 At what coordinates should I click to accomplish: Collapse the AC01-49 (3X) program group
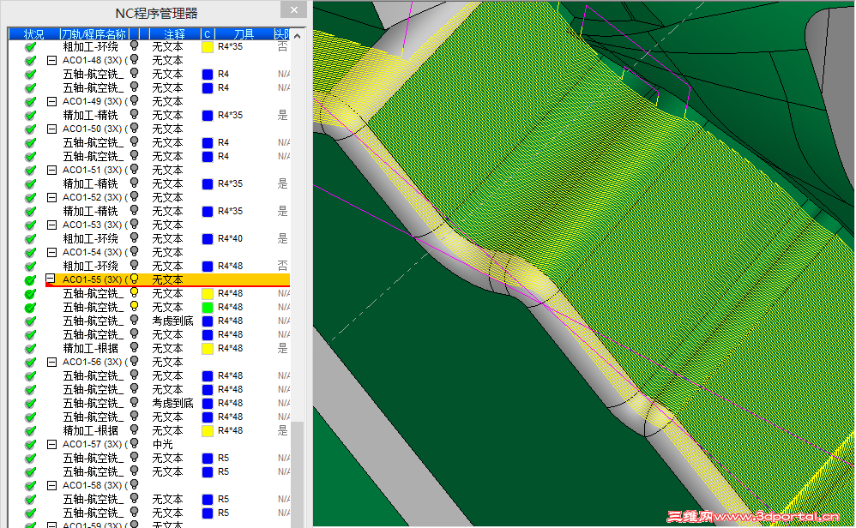[51, 101]
